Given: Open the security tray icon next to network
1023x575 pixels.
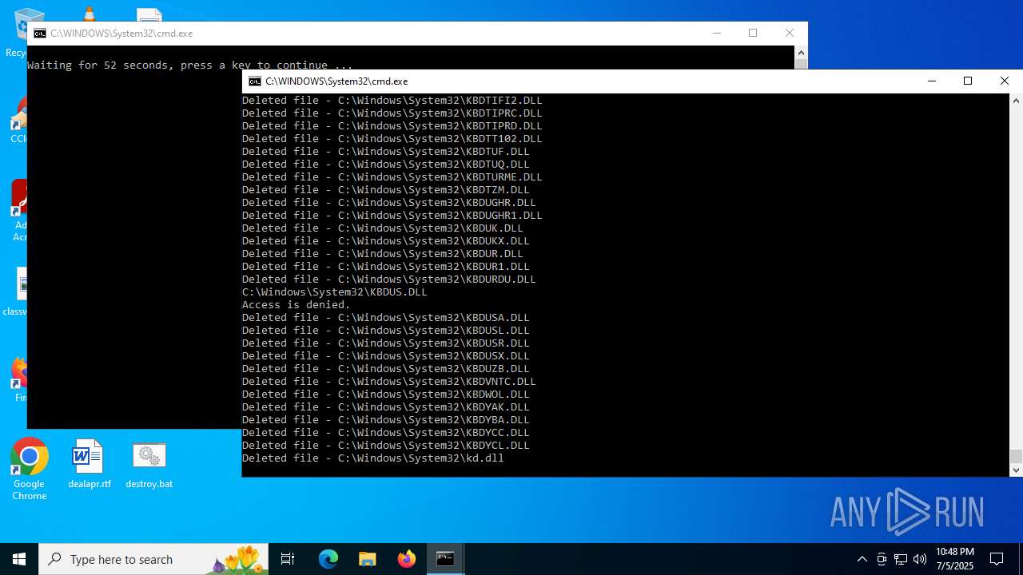Looking at the screenshot, I should (x=882, y=559).
